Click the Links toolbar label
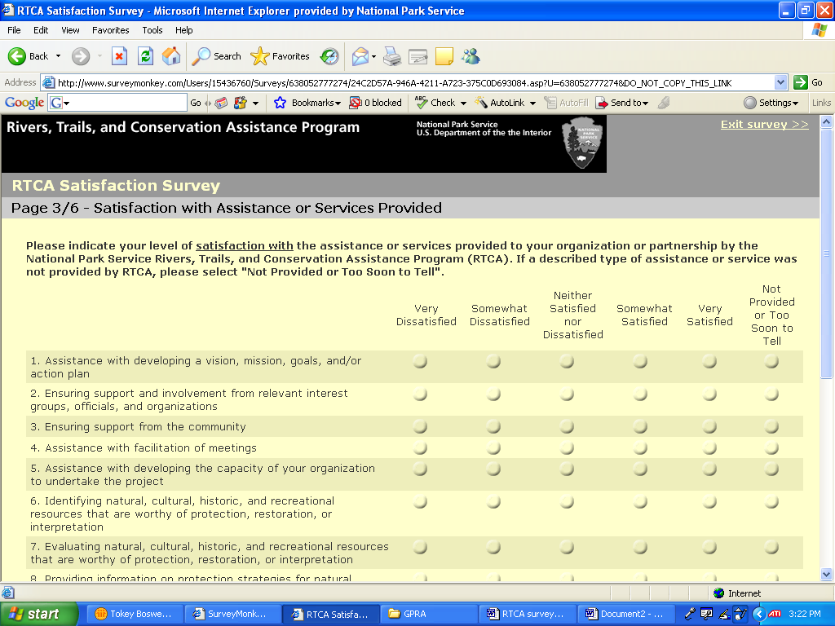Image resolution: width=835 pixels, height=626 pixels. pos(821,103)
